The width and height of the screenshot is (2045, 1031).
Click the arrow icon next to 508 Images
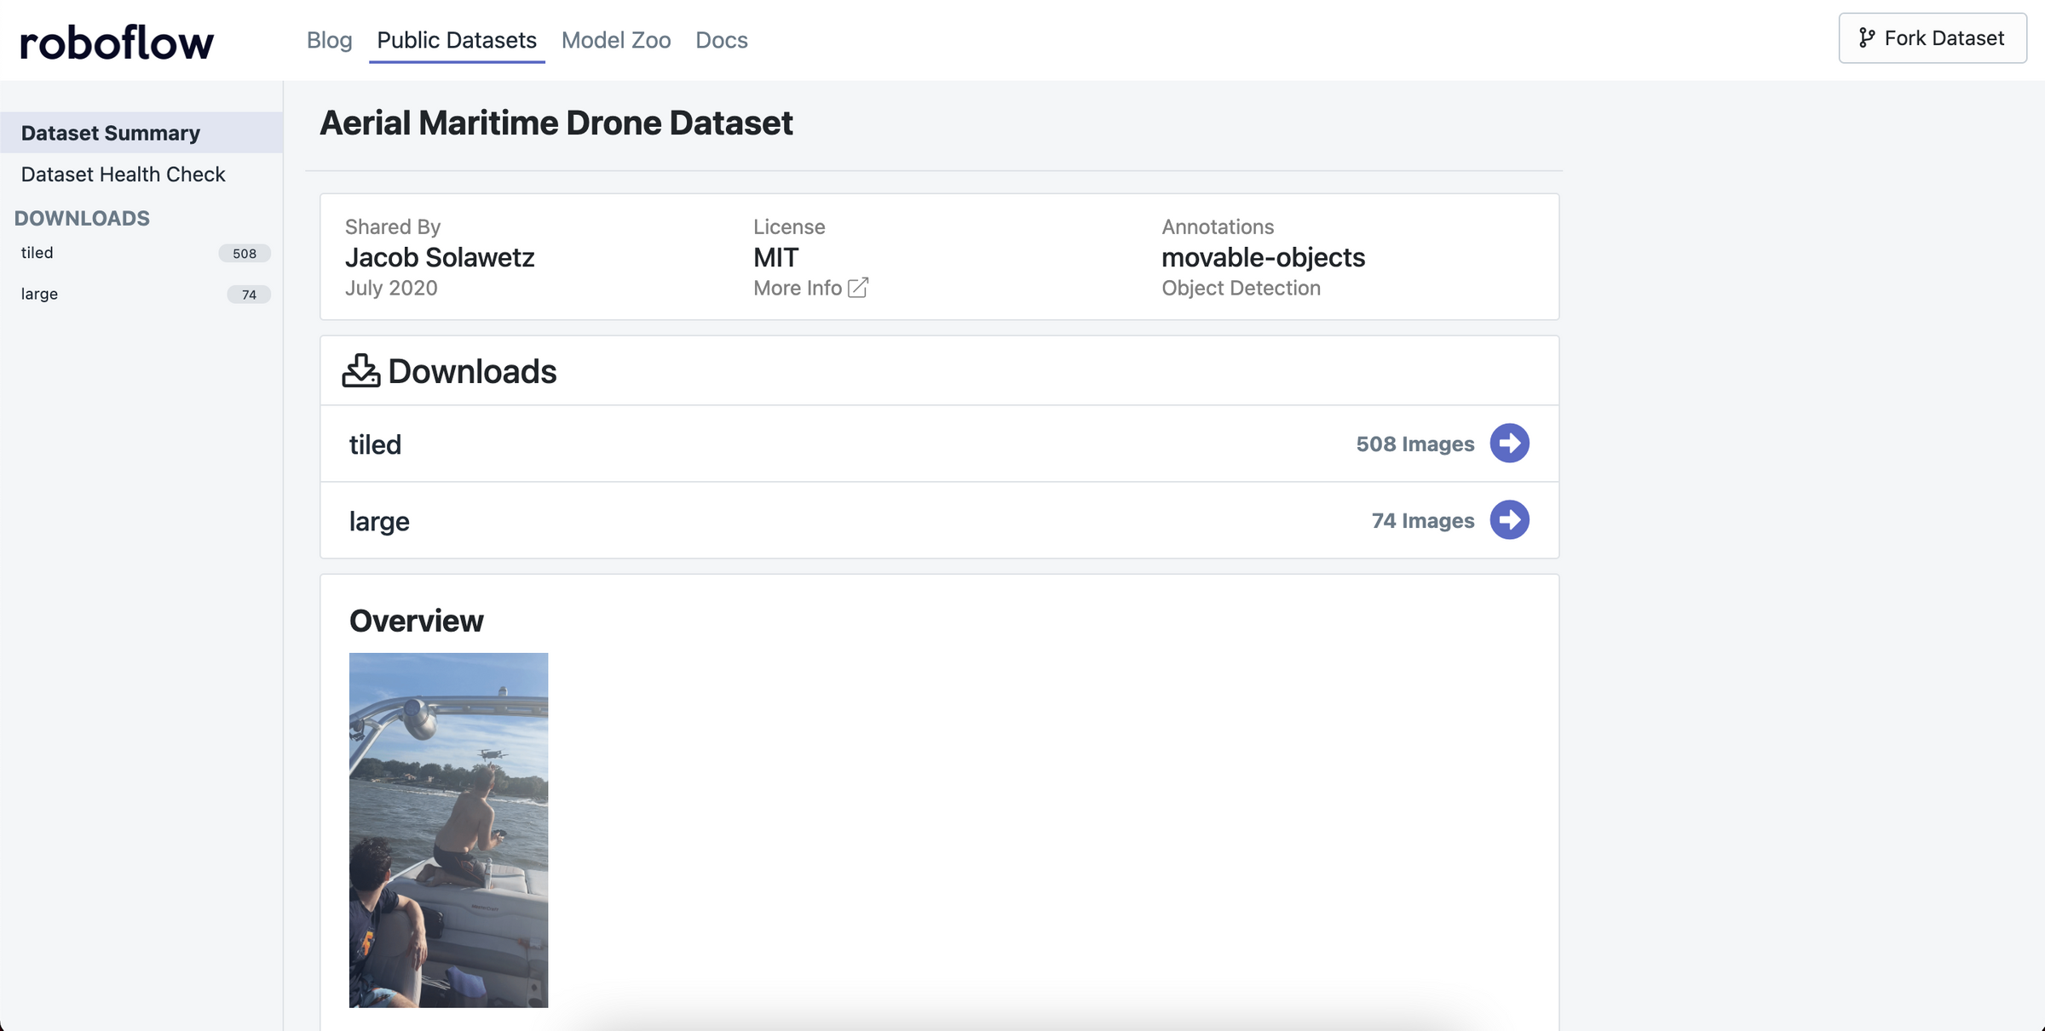1509,444
